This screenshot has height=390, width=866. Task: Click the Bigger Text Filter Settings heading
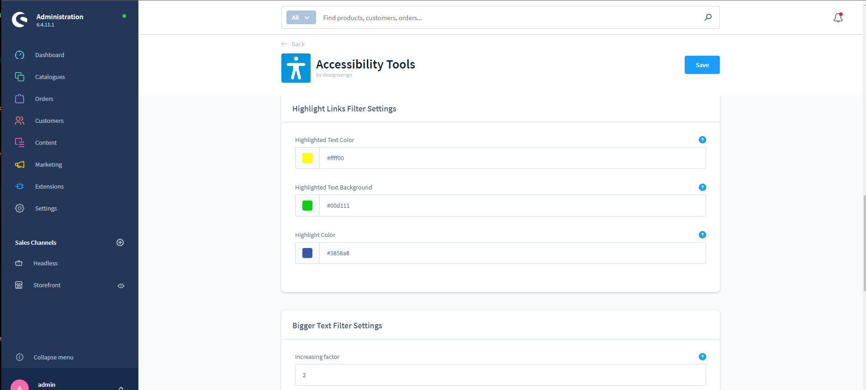click(x=337, y=326)
